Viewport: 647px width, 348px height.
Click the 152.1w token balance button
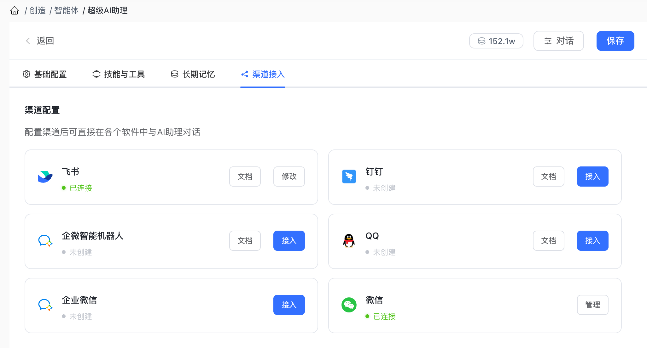tap(496, 41)
